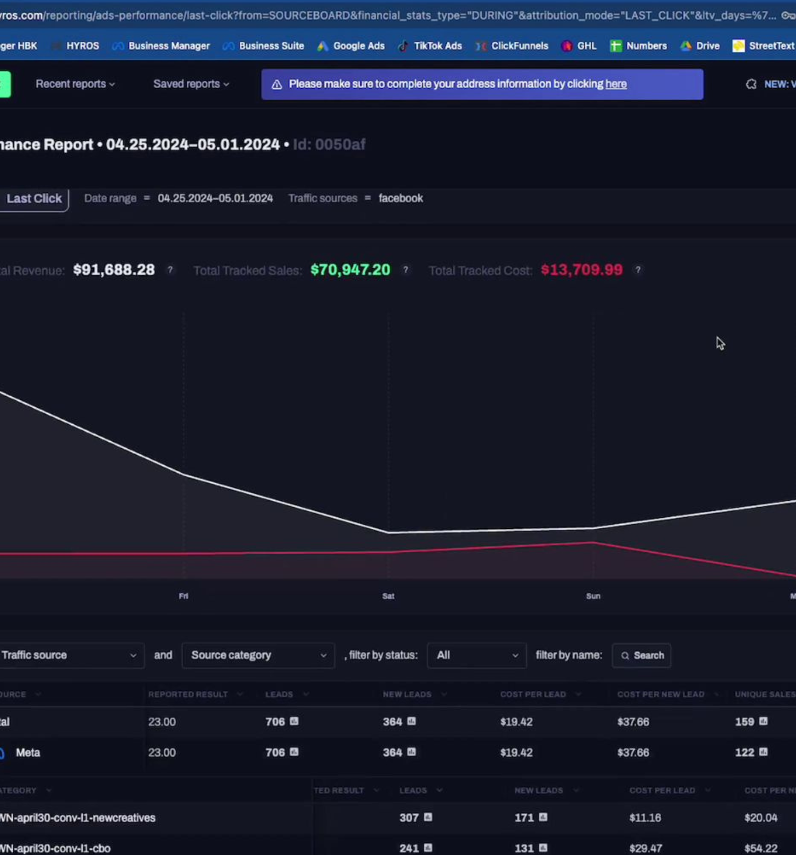
Task: Open the Business Suite bookmark
Action: coord(264,46)
